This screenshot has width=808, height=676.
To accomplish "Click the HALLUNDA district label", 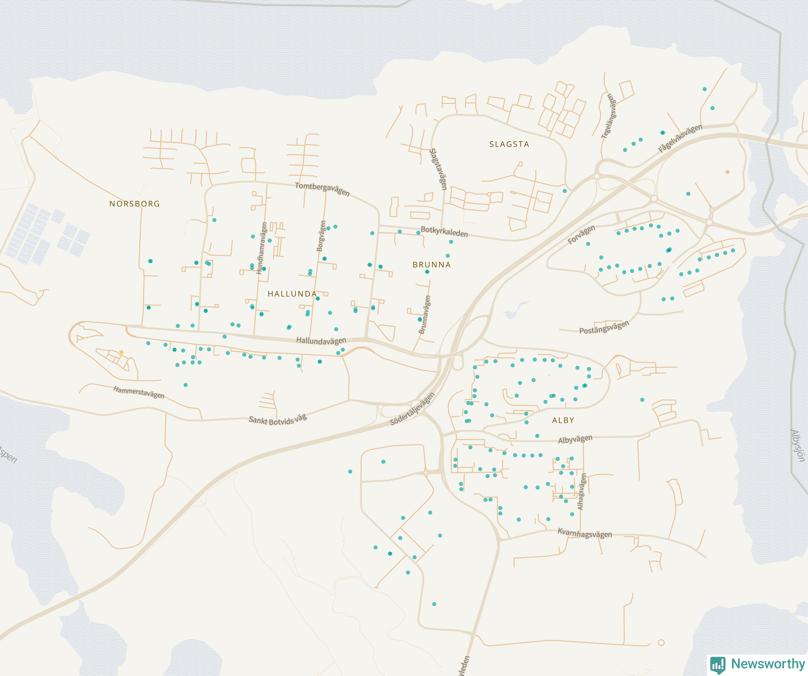I will (292, 294).
